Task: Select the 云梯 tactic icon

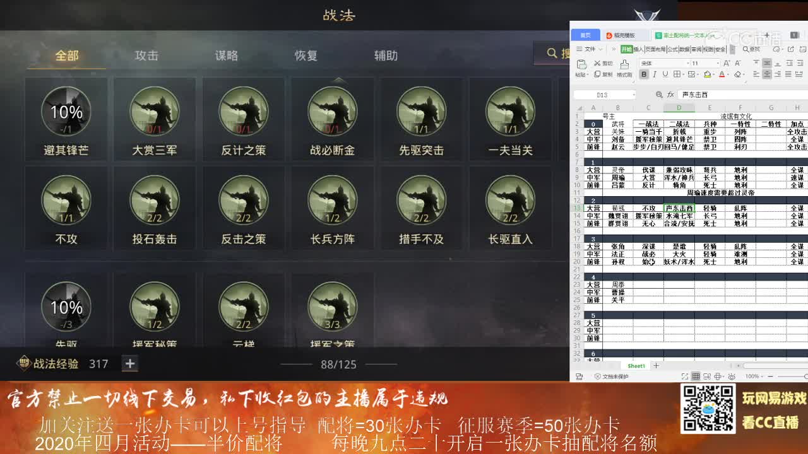Action: coord(244,307)
